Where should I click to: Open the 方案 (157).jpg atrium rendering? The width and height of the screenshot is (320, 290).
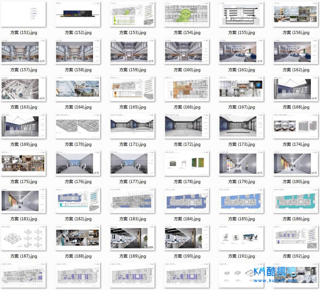coord(24,51)
